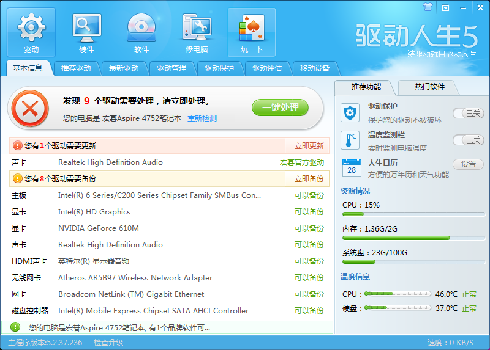Select the 推荐功能 side tab
Image resolution: width=490 pixels, height=350 pixels.
[366, 87]
